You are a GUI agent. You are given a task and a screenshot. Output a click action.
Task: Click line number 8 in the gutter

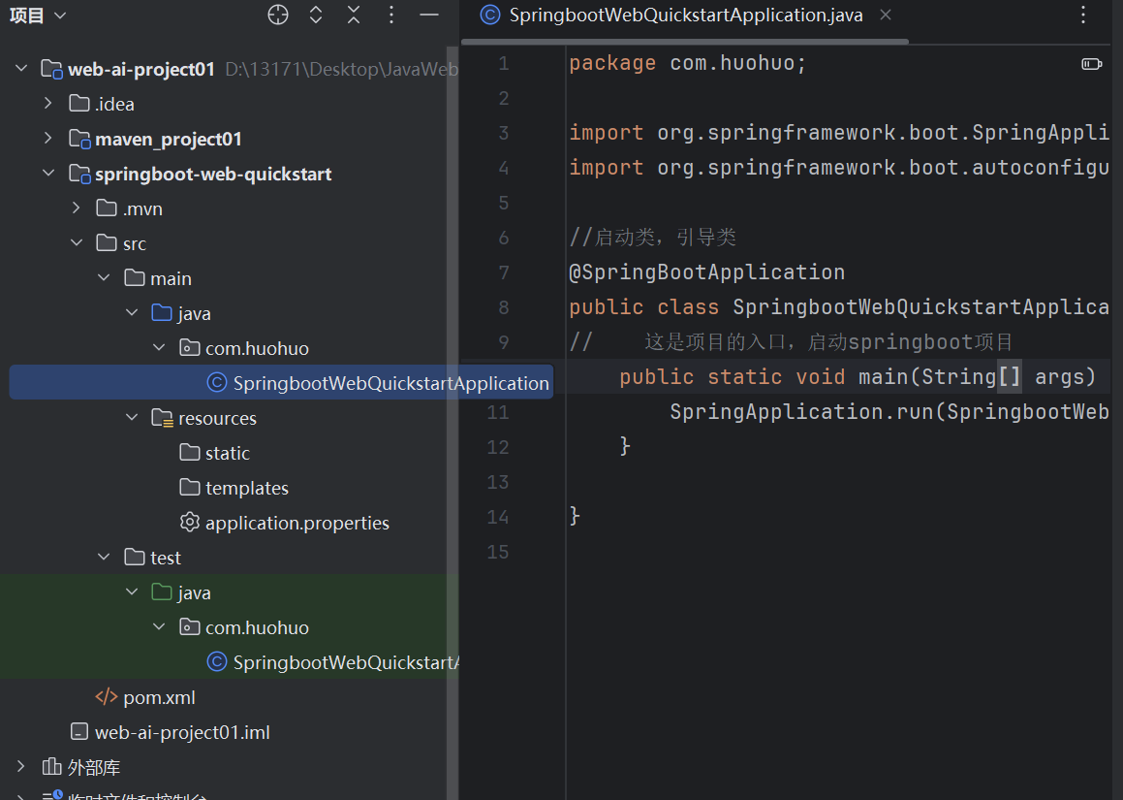(x=504, y=306)
